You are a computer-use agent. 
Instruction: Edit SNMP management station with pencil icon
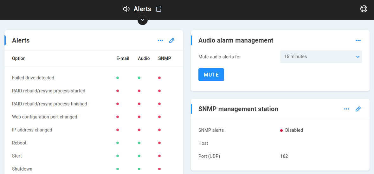(x=358, y=109)
